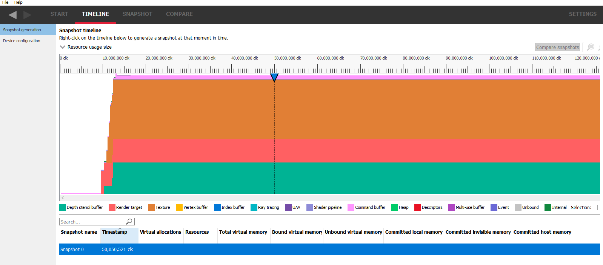Switch to the SNAPSHOT tab
The height and width of the screenshot is (265, 603).
tap(137, 14)
